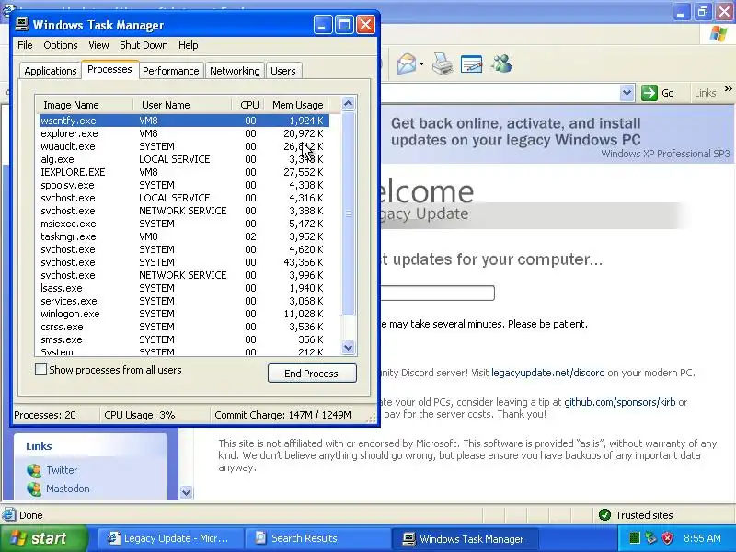This screenshot has width=736, height=552.
Task: Click the network connection tray icon
Action: [650, 538]
